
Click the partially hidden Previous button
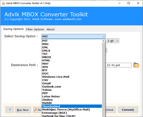click(x=111, y=110)
